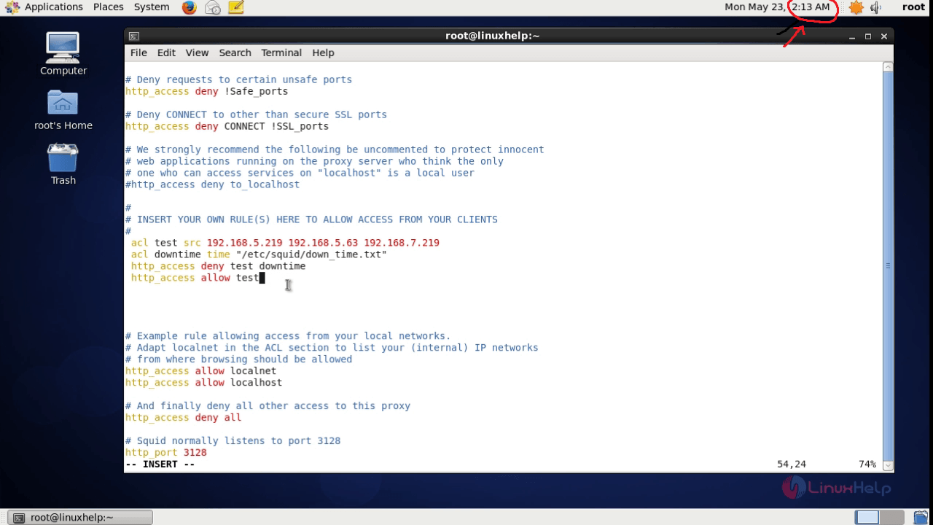Click the '-- INSERT --' status text

click(x=160, y=464)
